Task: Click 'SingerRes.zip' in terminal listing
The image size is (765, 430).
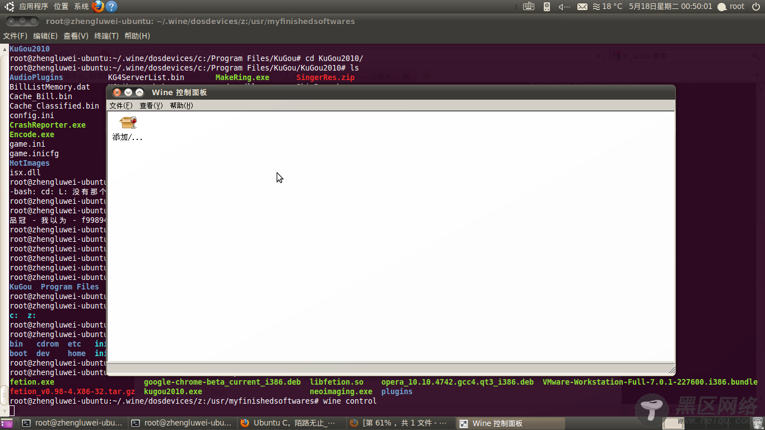Action: tap(325, 77)
